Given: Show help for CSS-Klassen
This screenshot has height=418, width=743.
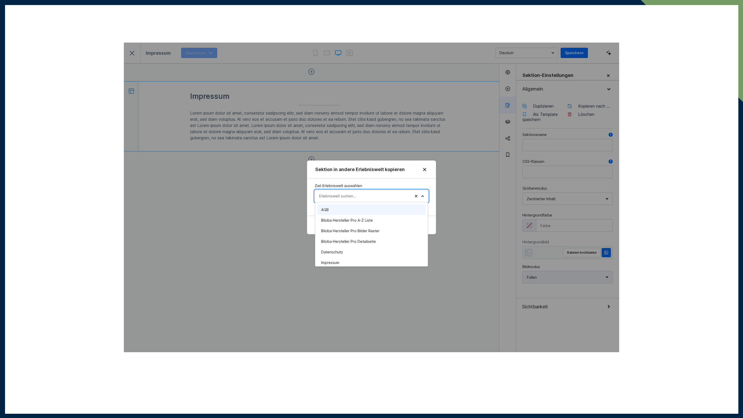Looking at the screenshot, I should tap(610, 161).
